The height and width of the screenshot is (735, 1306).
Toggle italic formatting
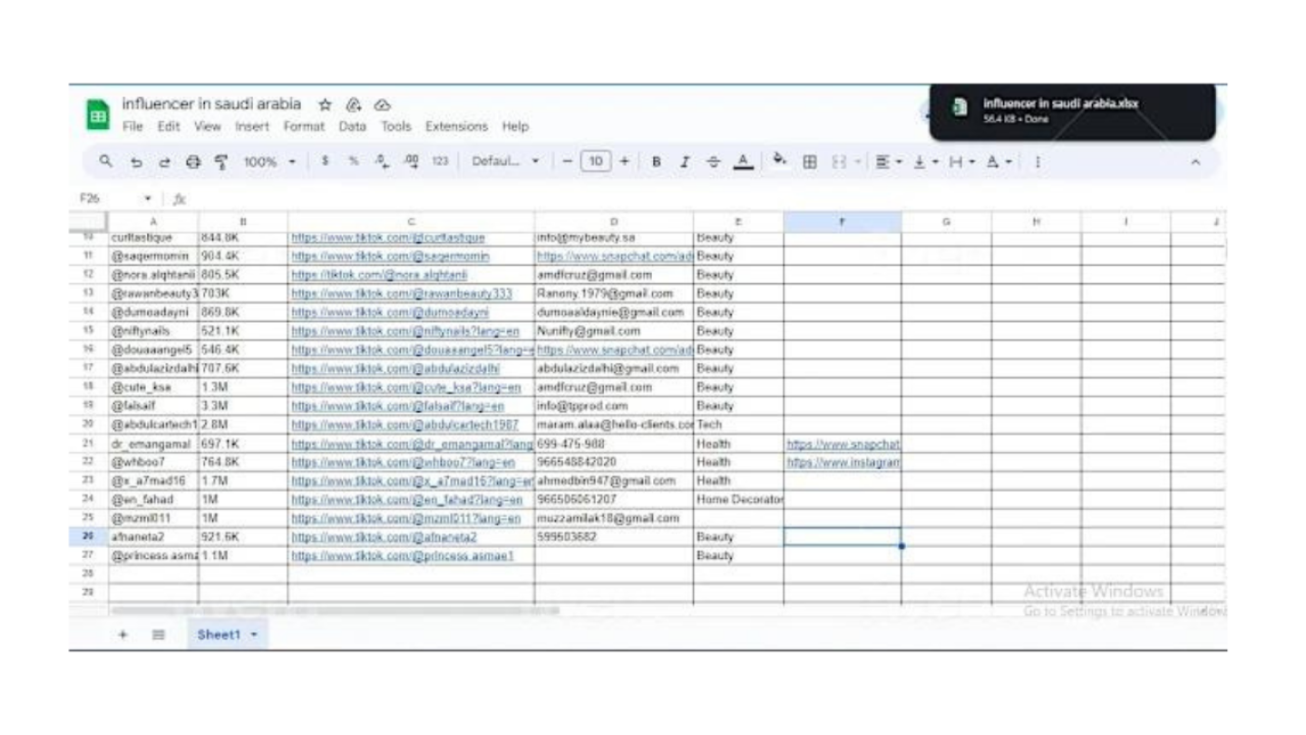pos(686,162)
